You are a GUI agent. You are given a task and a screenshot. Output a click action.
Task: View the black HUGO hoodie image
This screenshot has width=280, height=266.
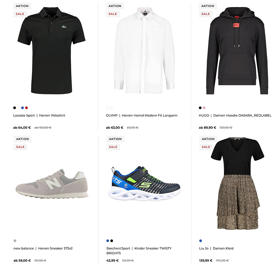[237, 51]
